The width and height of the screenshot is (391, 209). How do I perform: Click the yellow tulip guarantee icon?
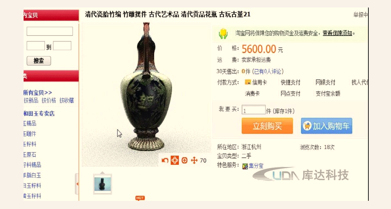click(223, 34)
